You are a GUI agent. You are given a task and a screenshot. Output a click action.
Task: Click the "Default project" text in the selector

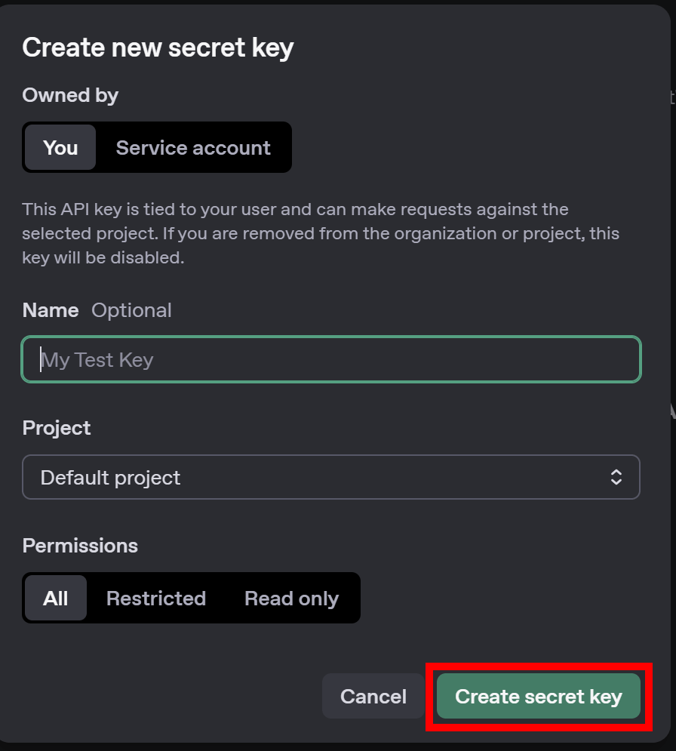[111, 478]
